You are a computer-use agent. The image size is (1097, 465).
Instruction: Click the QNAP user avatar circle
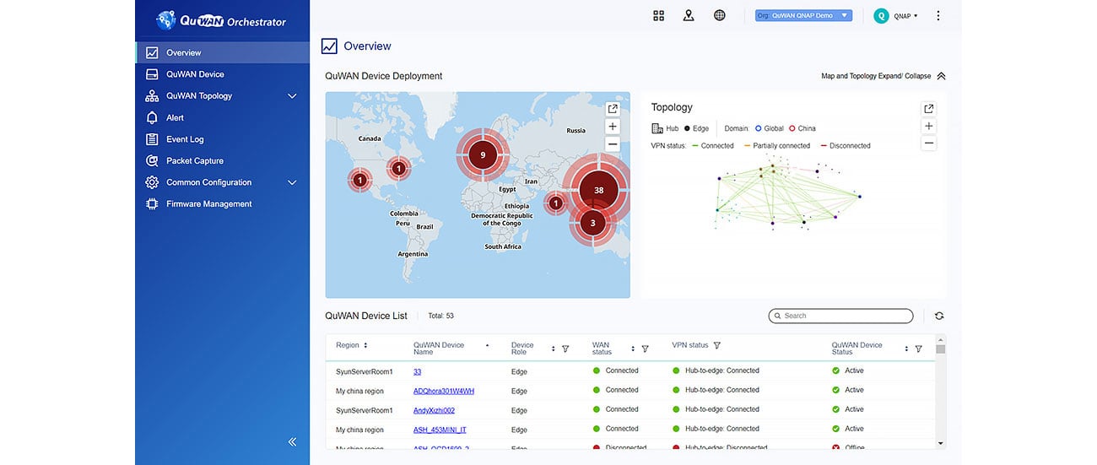pyautogui.click(x=881, y=15)
